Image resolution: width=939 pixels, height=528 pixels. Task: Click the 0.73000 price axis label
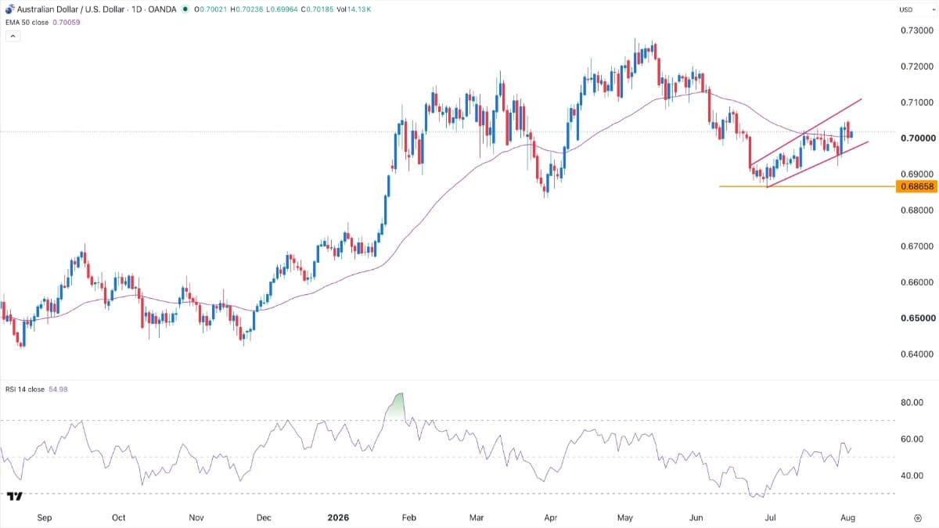pos(917,31)
